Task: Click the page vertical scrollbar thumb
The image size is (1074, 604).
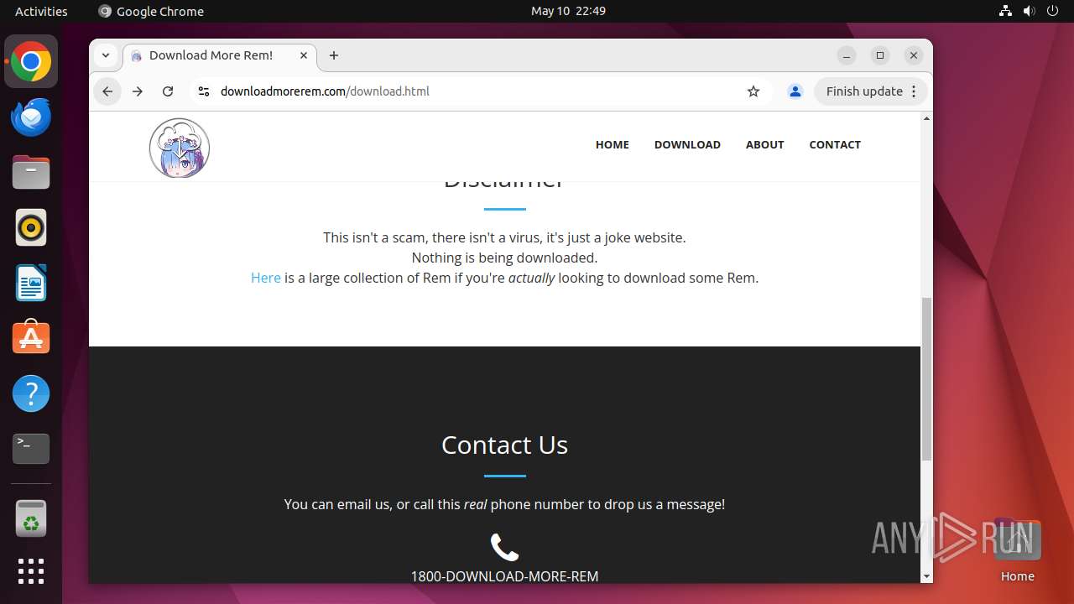Action: (926, 378)
